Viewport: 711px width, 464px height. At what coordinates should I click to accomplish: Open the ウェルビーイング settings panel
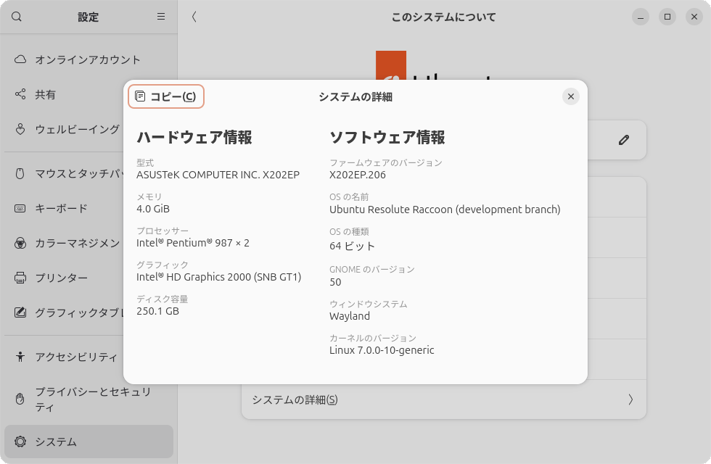coord(77,129)
